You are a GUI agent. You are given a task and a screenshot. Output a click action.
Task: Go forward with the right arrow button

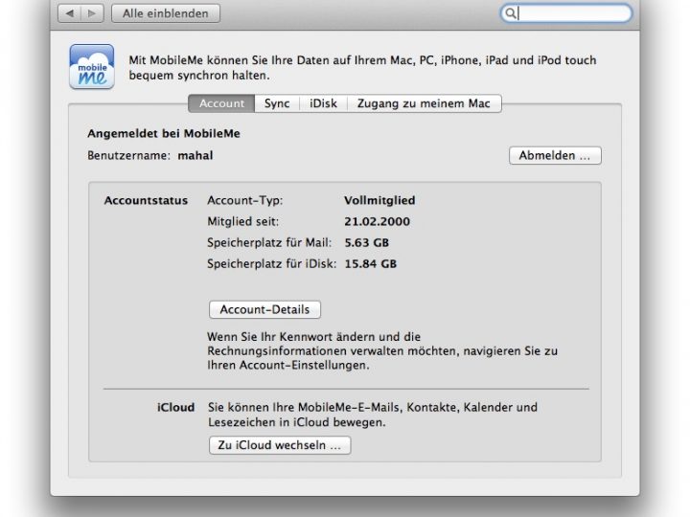(x=92, y=13)
